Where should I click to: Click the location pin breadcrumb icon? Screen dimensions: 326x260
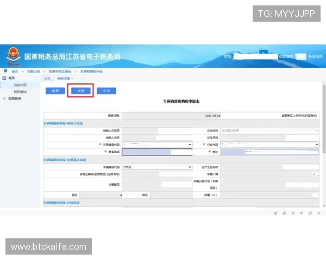5,71
